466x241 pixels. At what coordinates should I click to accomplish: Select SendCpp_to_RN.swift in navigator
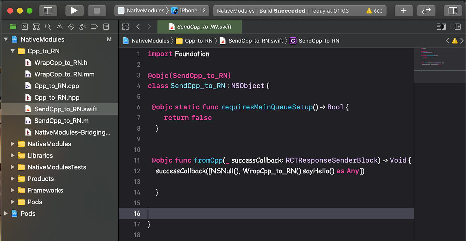(59, 109)
